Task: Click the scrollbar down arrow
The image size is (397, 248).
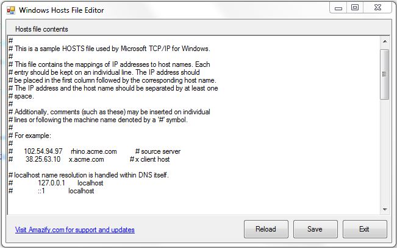Action: click(x=384, y=210)
